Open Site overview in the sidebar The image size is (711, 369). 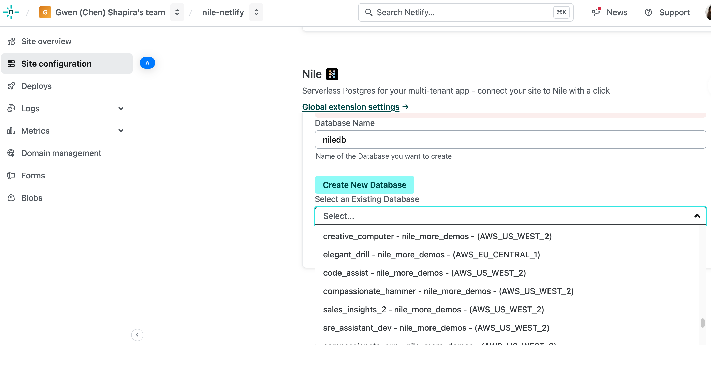pyautogui.click(x=46, y=41)
